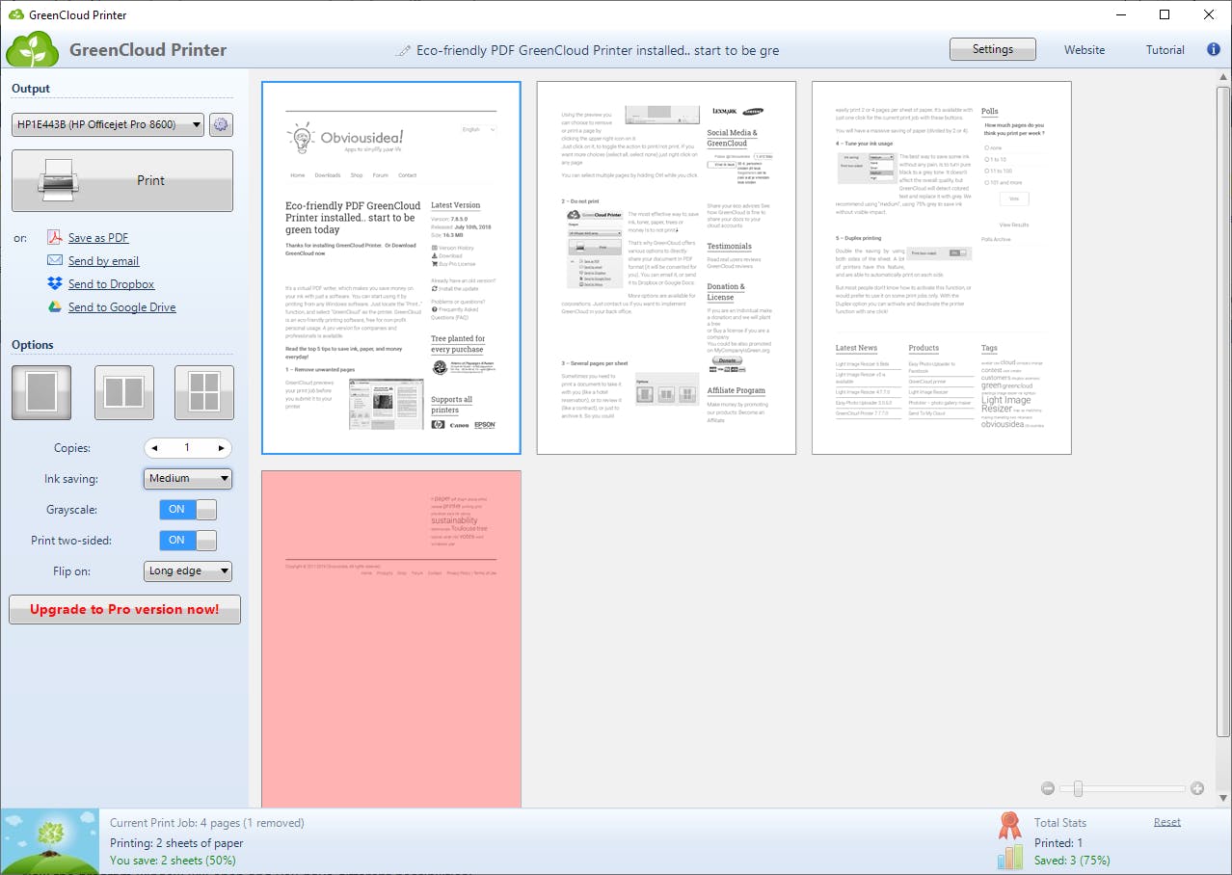Open the Tutorial menu item

point(1165,50)
